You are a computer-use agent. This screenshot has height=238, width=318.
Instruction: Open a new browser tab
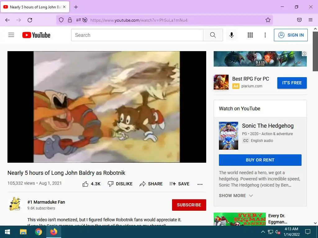[76, 7]
